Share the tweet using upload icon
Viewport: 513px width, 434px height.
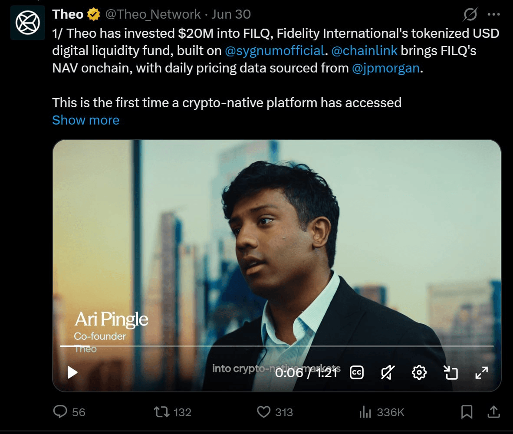click(x=494, y=412)
